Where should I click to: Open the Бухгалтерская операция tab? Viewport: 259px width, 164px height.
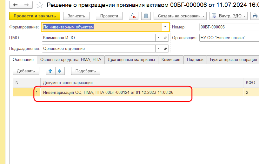click(x=233, y=59)
